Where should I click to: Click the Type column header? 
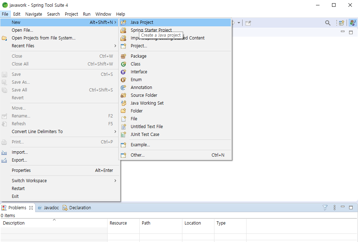click(230, 223)
